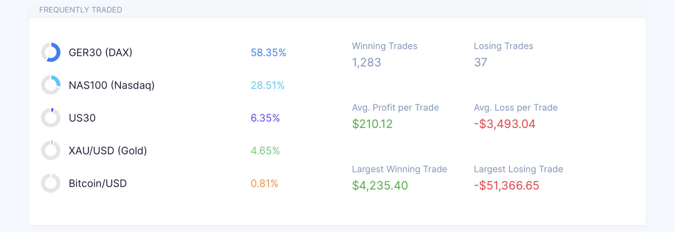This screenshot has height=232, width=675.
Task: Select the Bitcoin/USD instrument name
Action: point(98,183)
